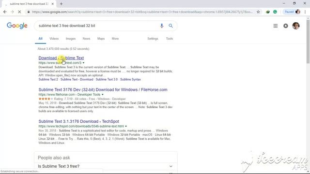
Task: Click 'About 3,470,000 results' text
Action: coord(63,49)
